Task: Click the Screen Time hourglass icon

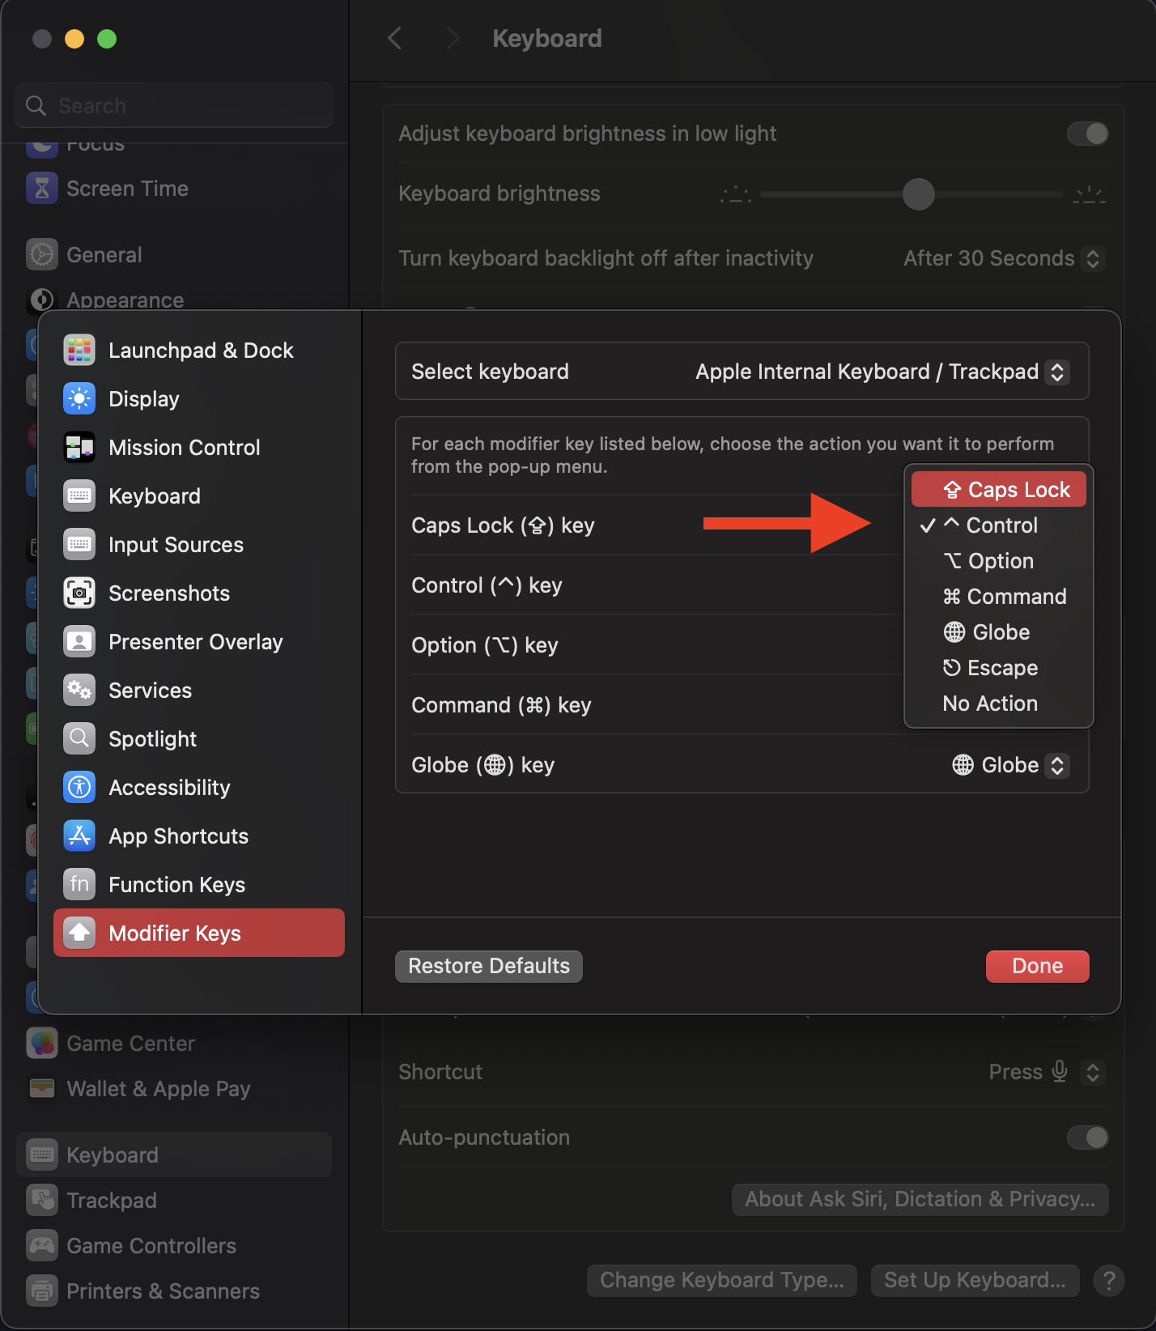Action: [x=42, y=189]
